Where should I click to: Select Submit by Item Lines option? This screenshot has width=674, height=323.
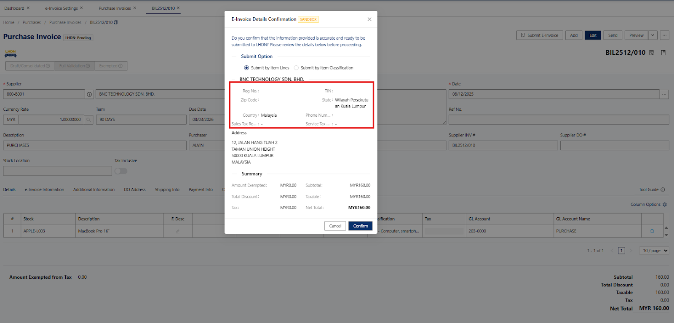(x=246, y=68)
